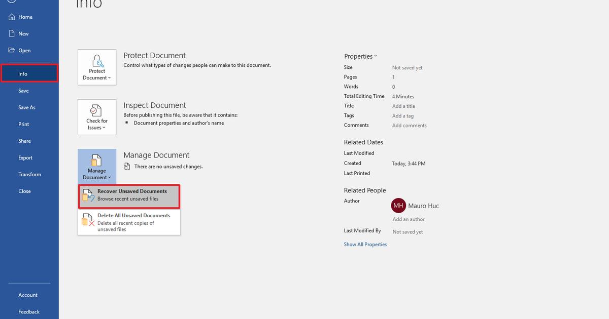Screen dimensions: 609x319
Task: Open the Properties dropdown
Action: [360, 56]
